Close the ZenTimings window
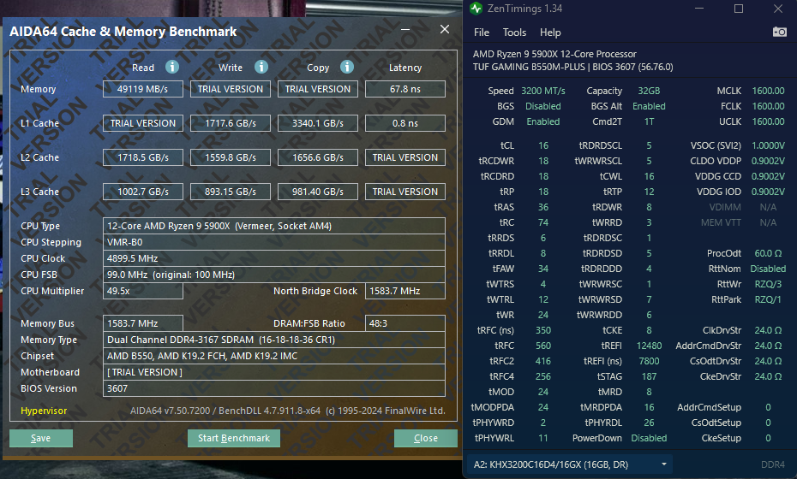797x479 pixels. pyautogui.click(x=778, y=8)
